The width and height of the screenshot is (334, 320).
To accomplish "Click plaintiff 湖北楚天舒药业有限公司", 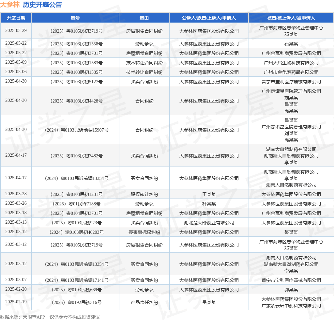I will pyautogui.click(x=209, y=223).
